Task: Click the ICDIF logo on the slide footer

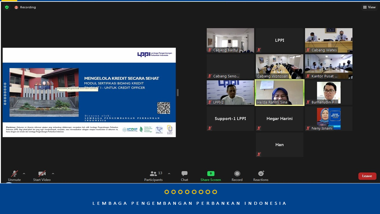Action: pyautogui.click(x=130, y=130)
